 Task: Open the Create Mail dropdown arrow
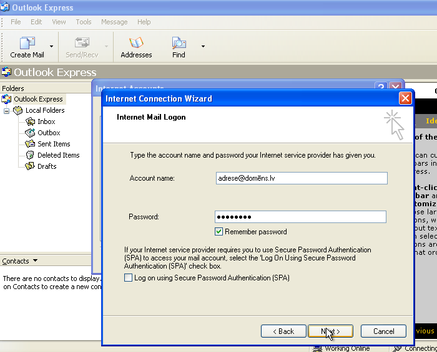52,47
